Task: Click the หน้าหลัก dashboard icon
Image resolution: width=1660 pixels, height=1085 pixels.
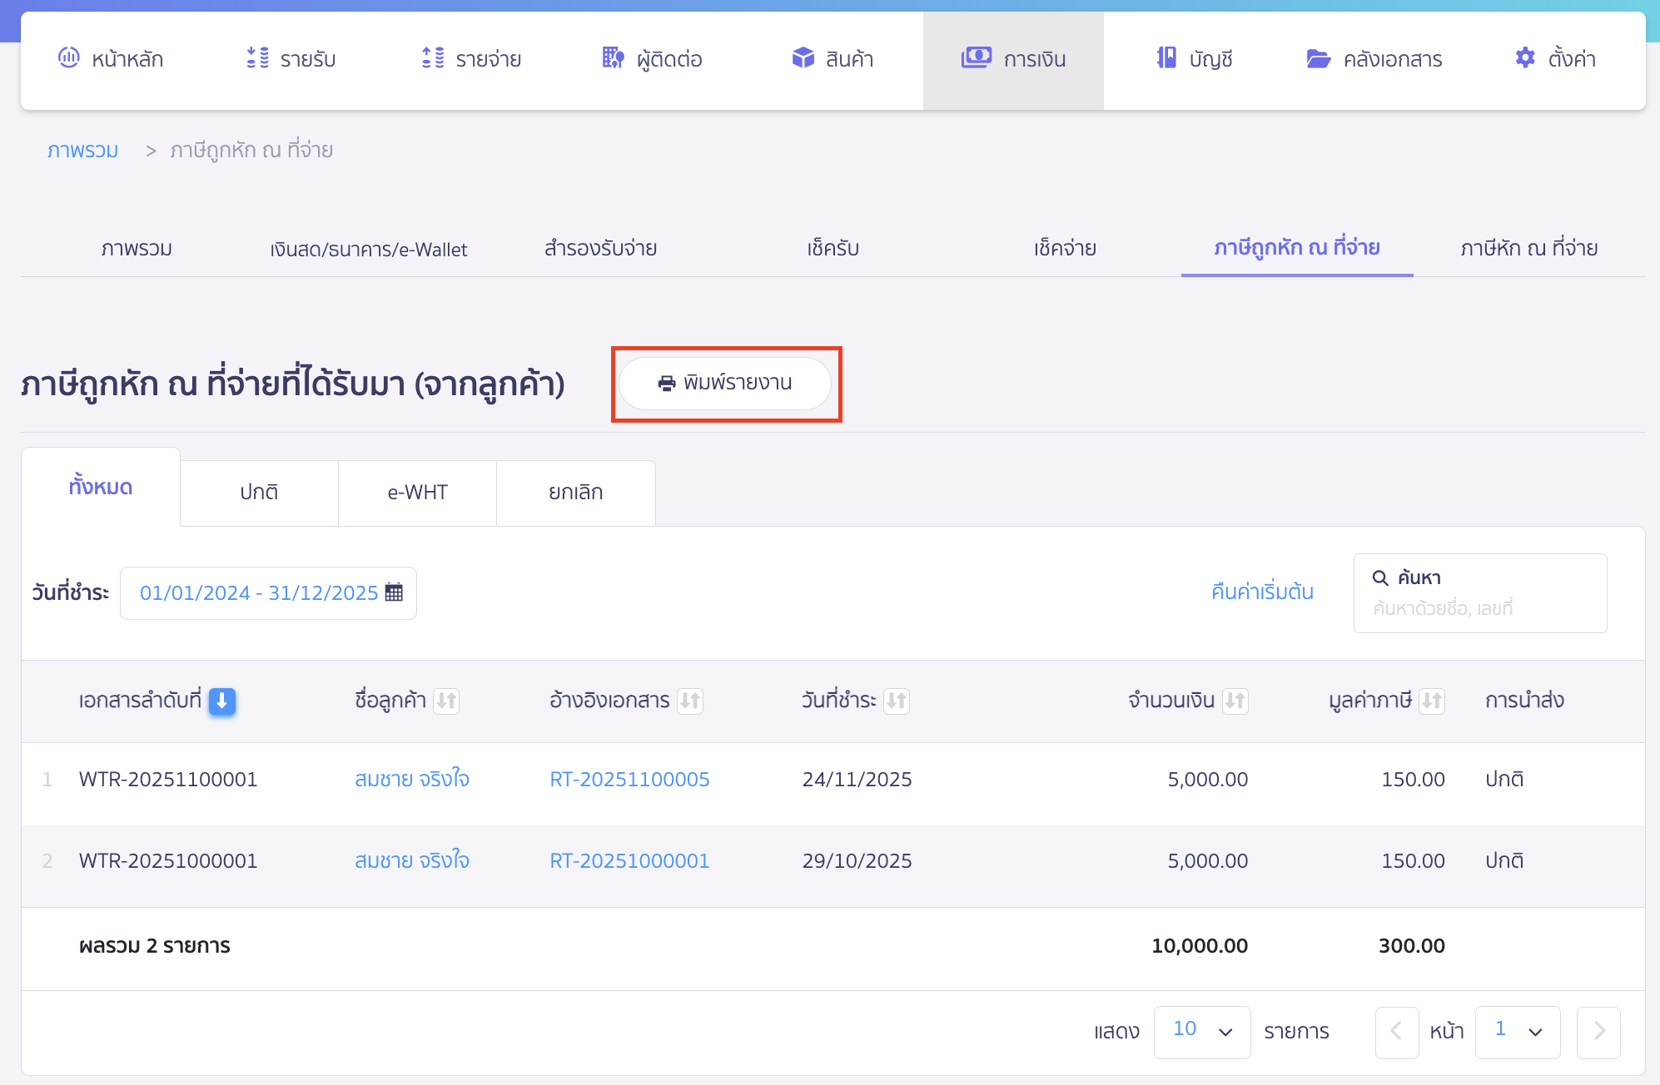Action: pyautogui.click(x=68, y=58)
